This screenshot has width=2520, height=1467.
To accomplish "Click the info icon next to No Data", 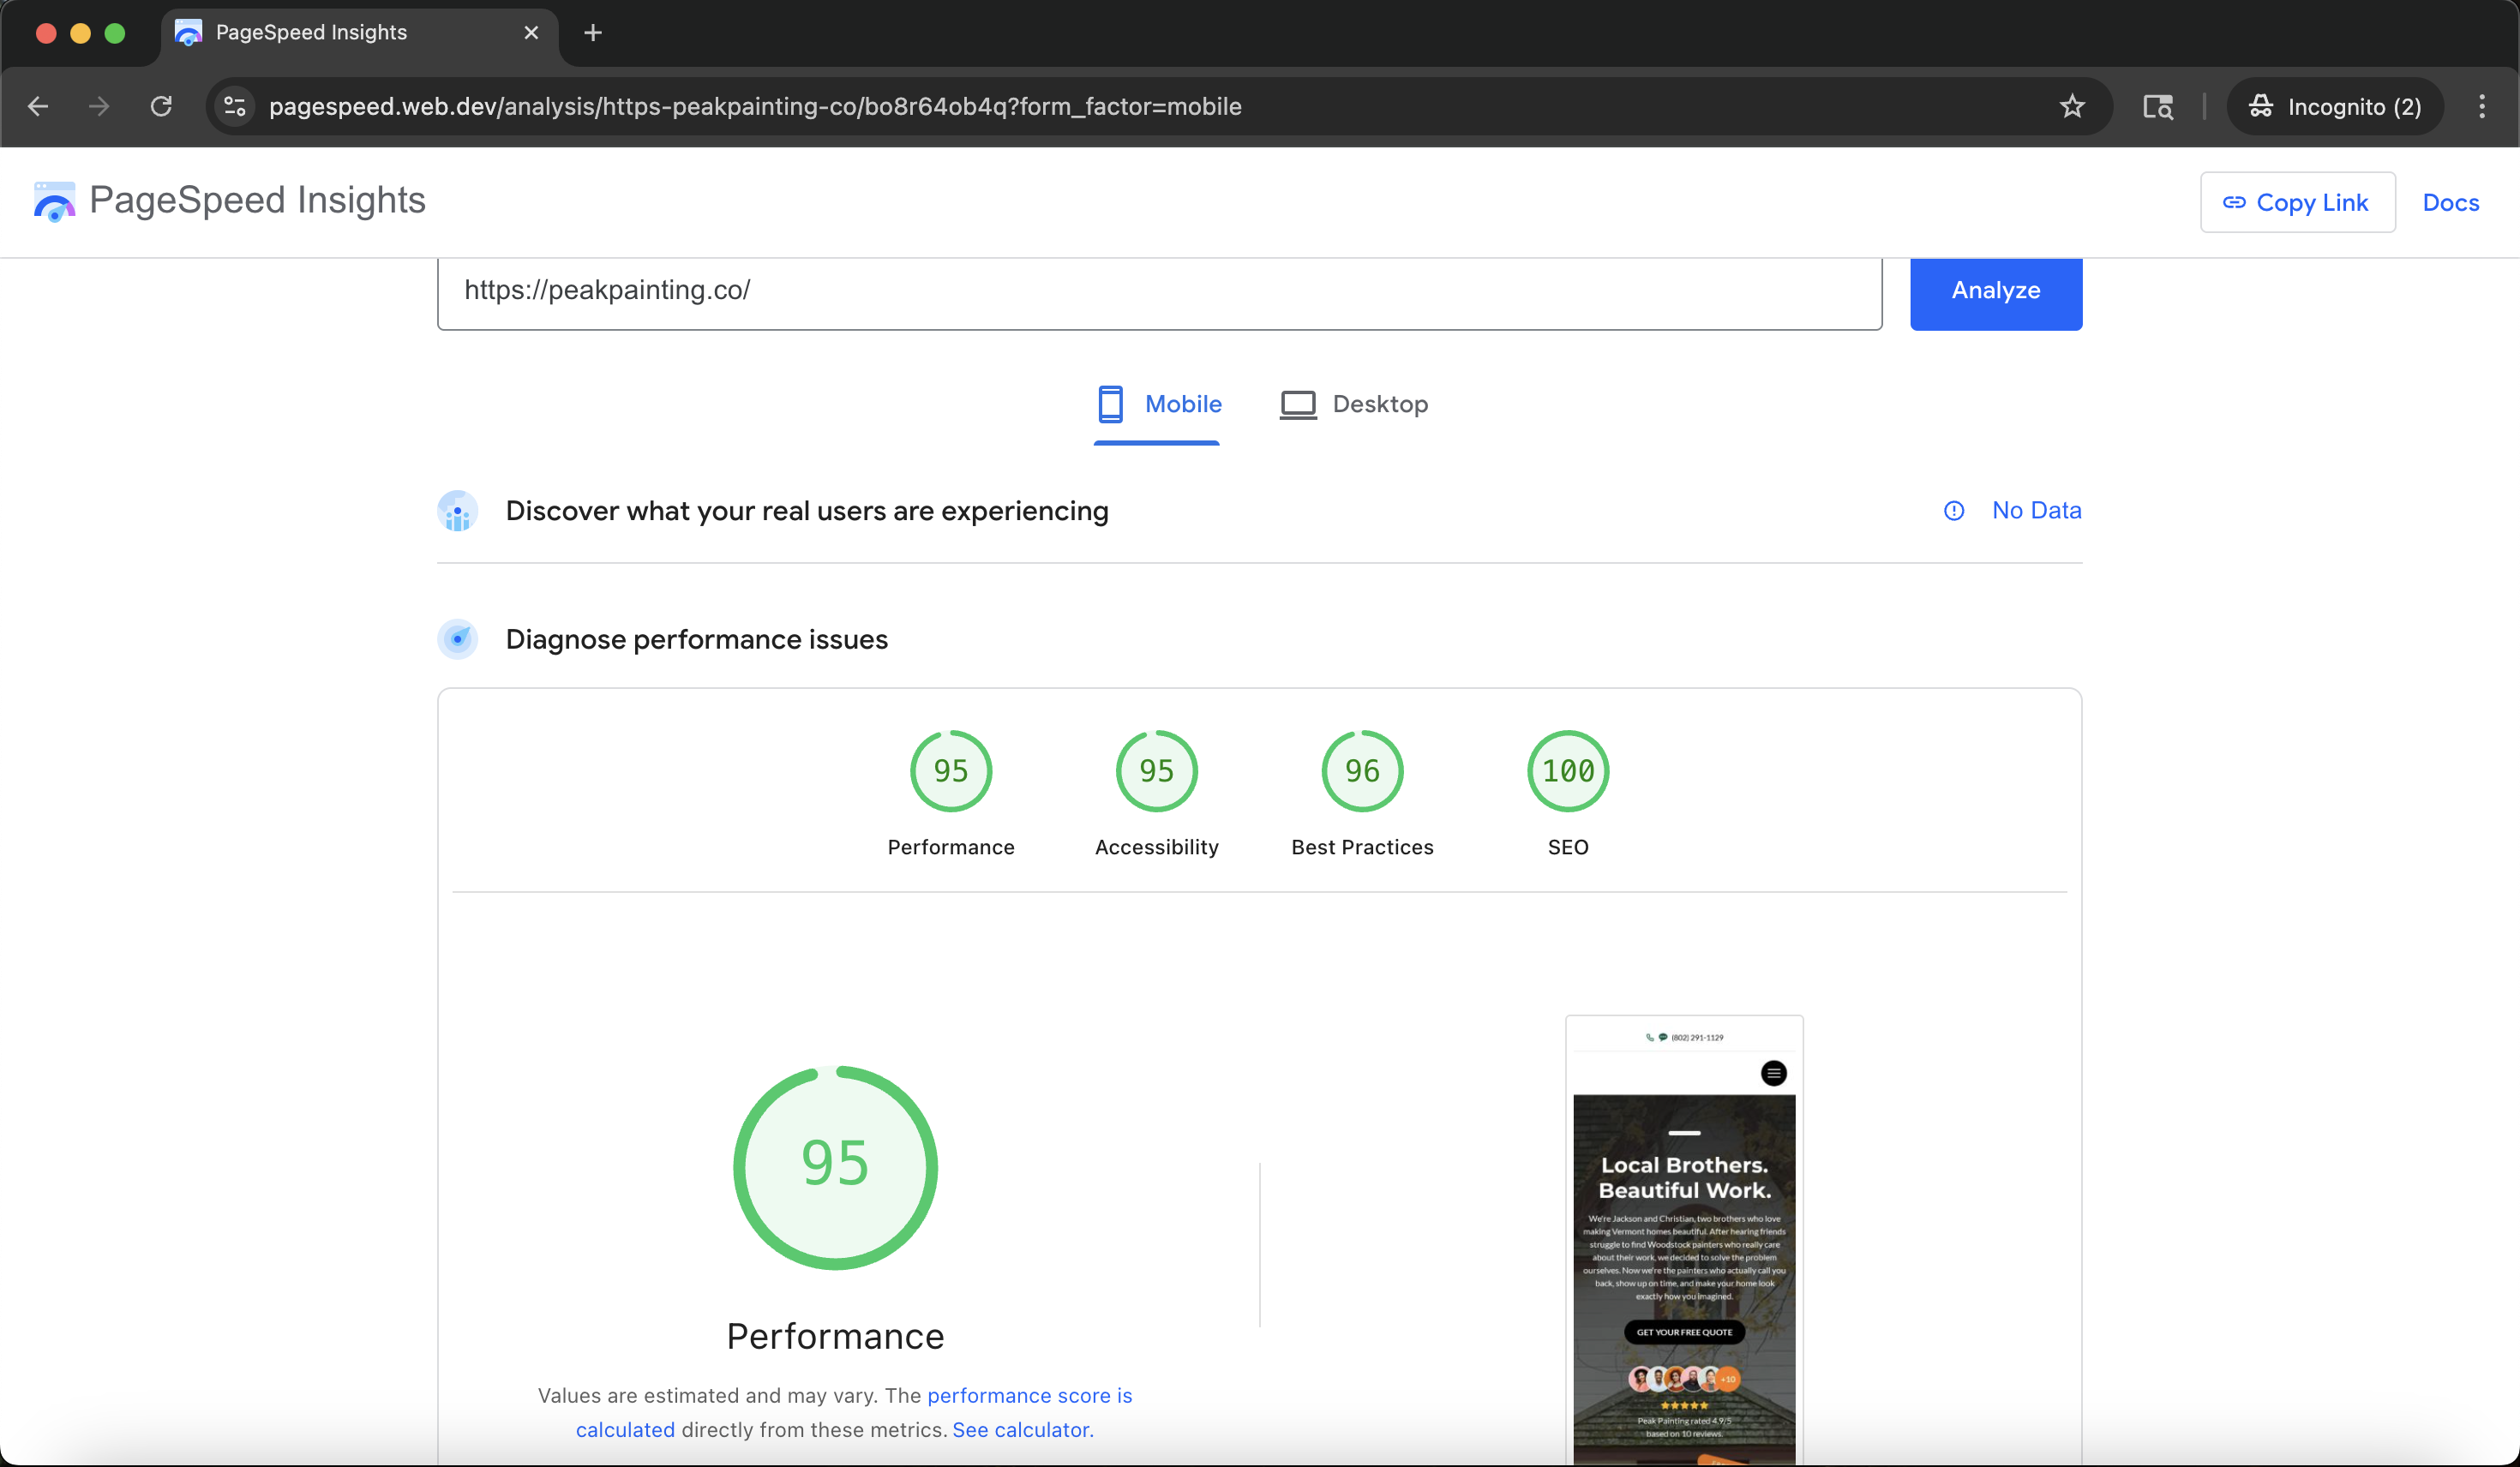I will click(1954, 511).
